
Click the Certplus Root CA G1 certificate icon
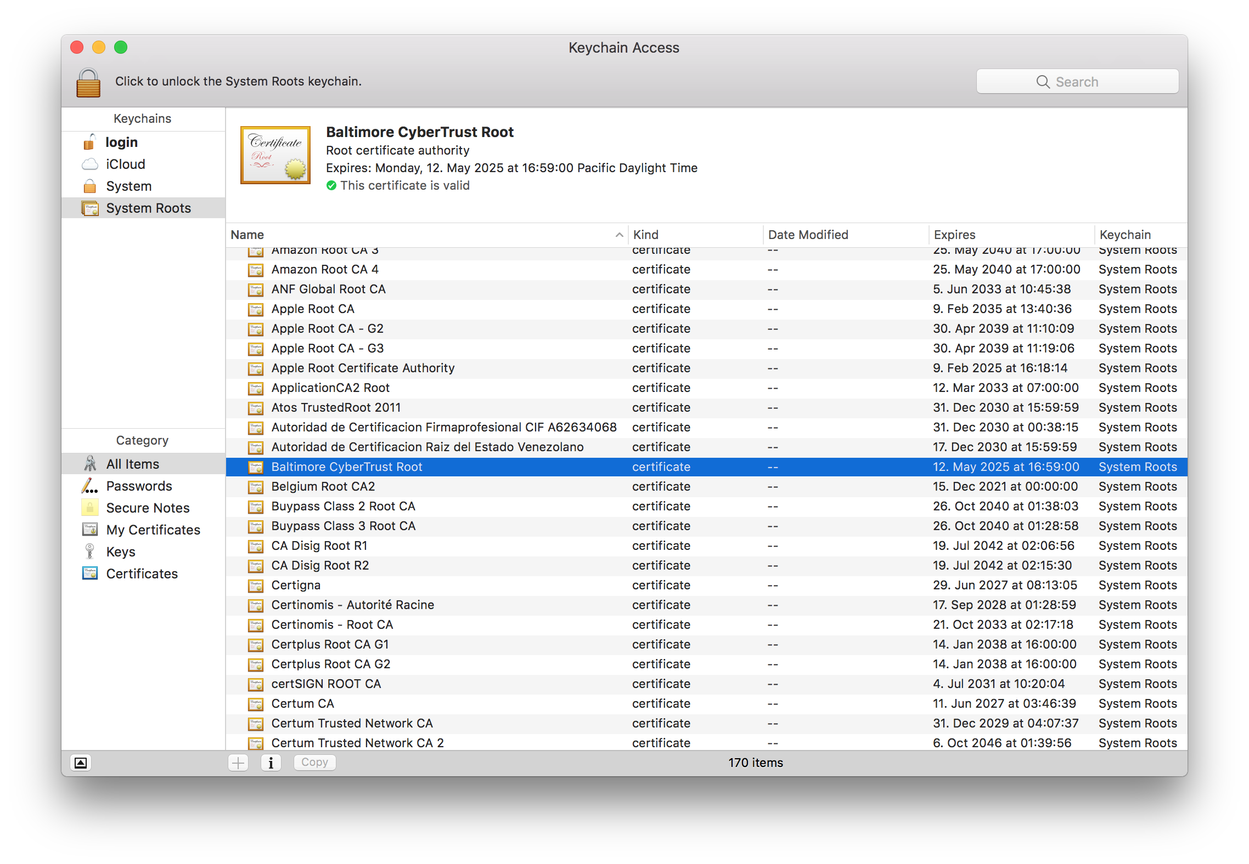click(255, 645)
